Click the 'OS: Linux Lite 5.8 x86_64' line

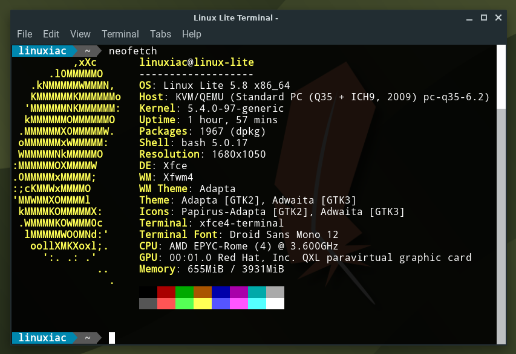pyautogui.click(x=214, y=85)
